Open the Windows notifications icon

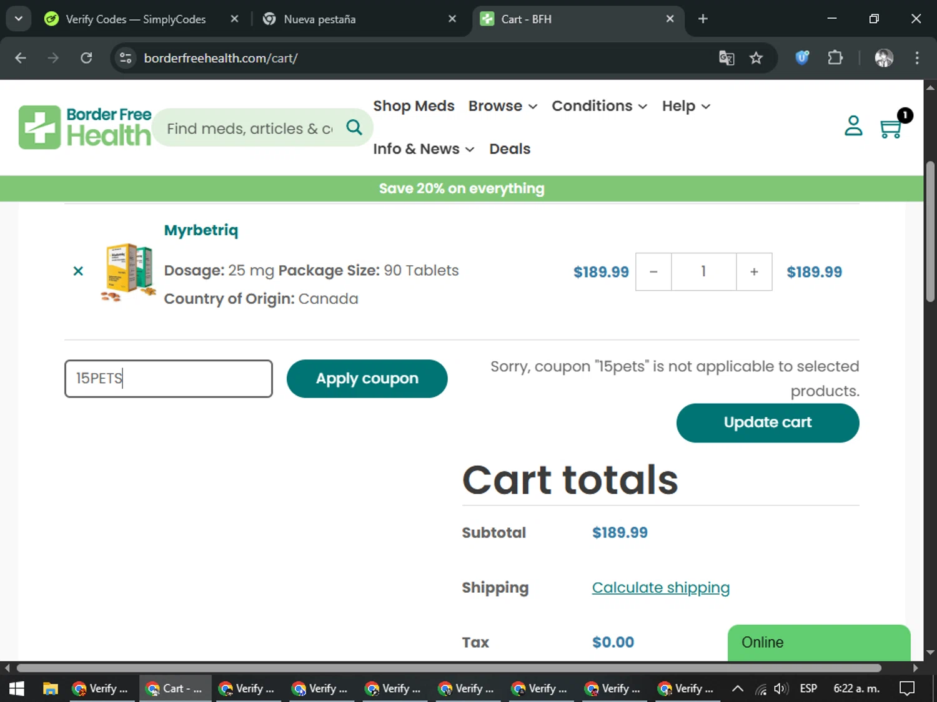907,688
